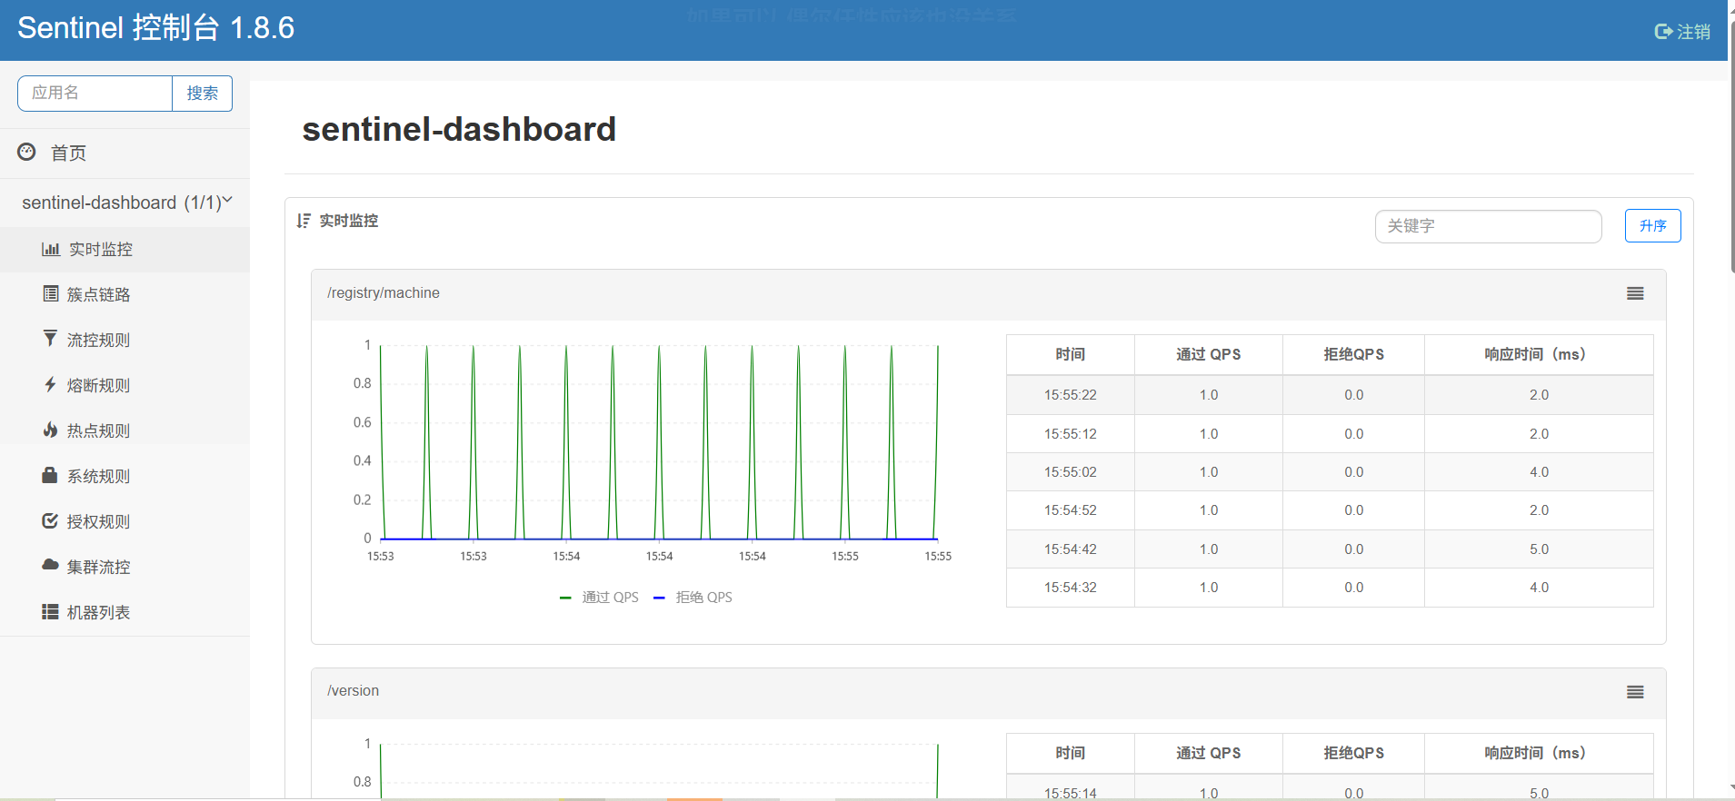Click the 15:54:32 time cell
The height and width of the screenshot is (801, 1735).
1070,588
